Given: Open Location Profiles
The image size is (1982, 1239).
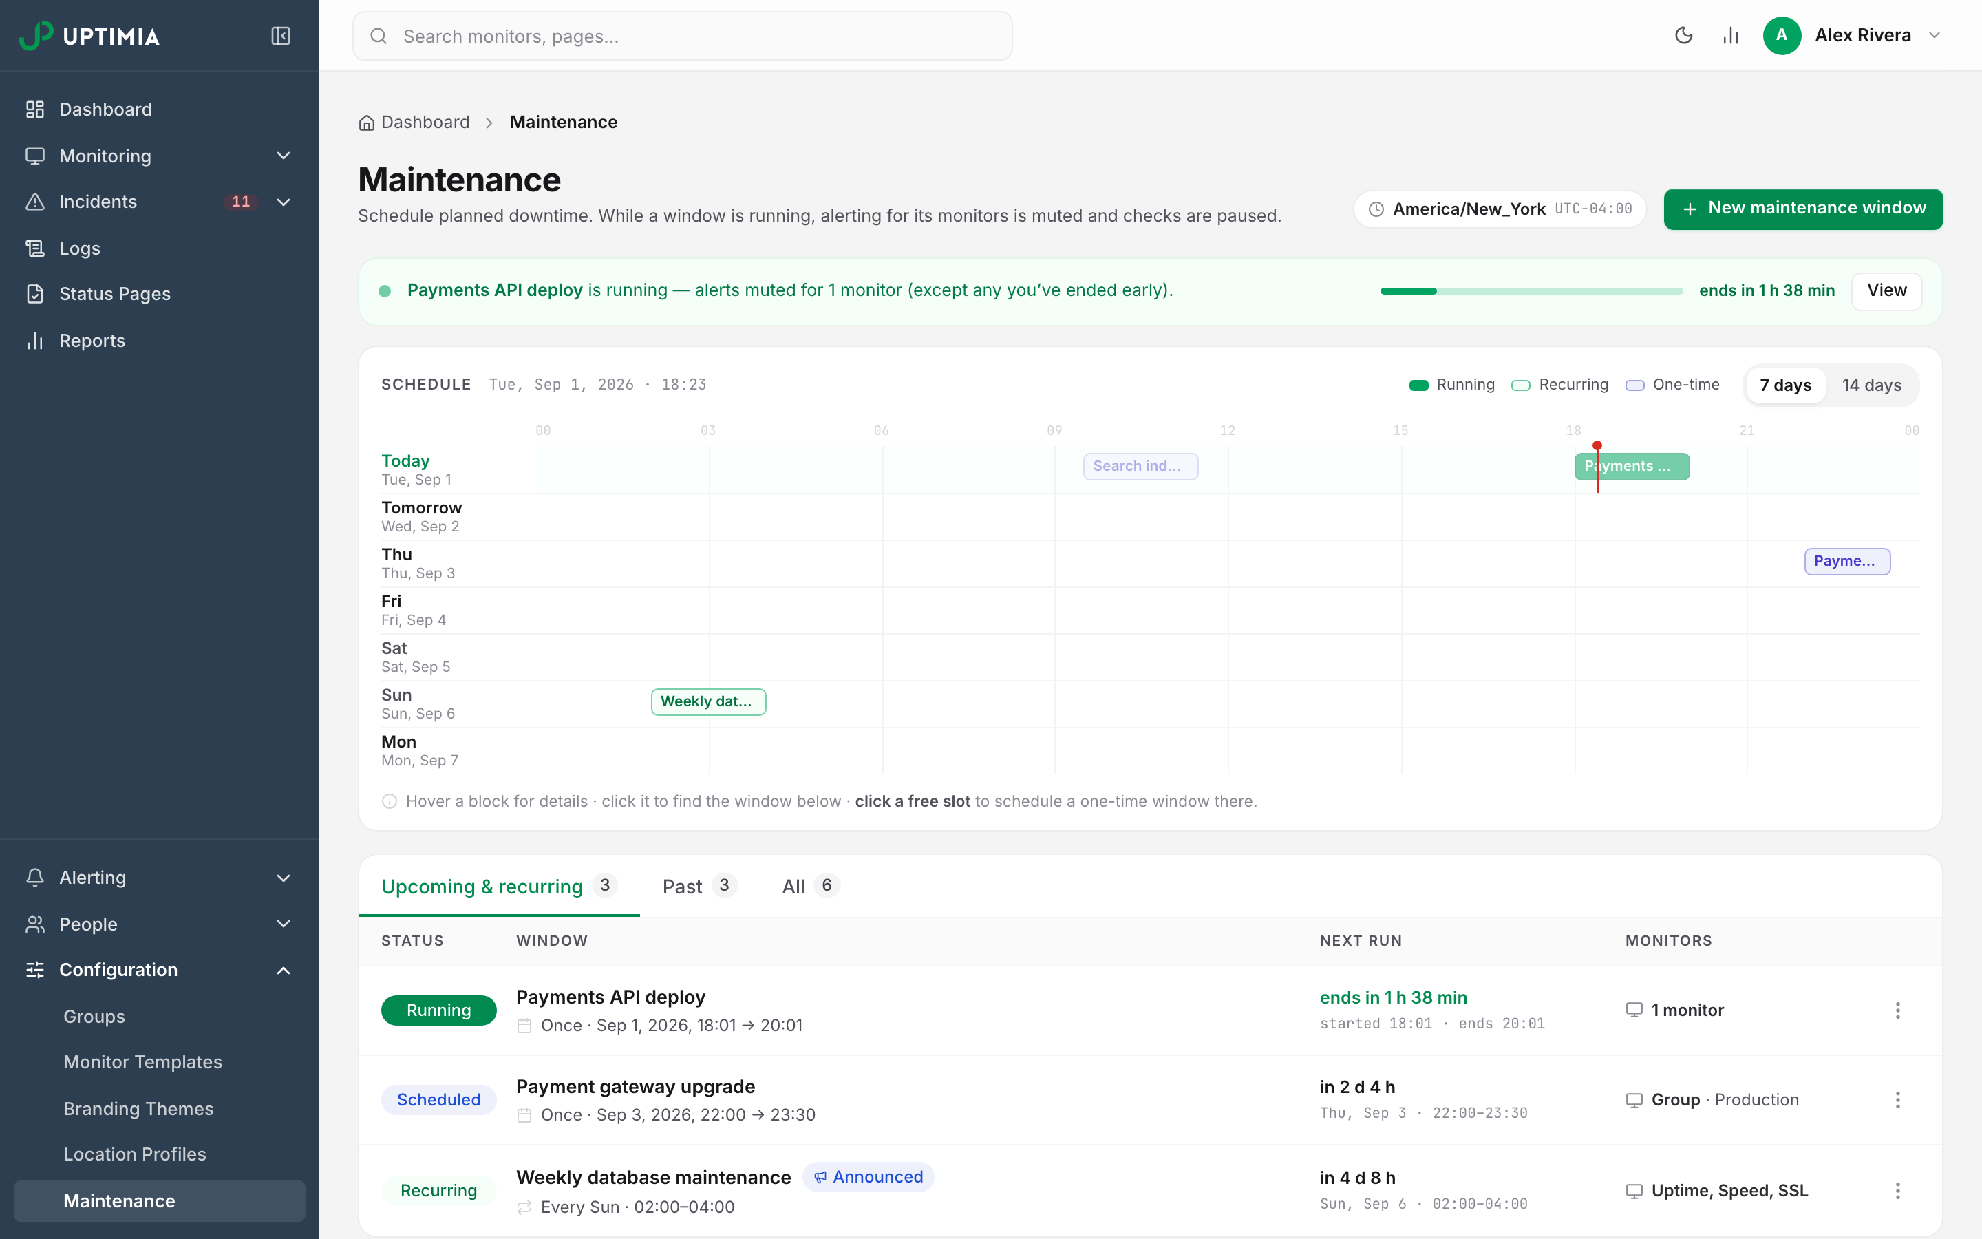Looking at the screenshot, I should pos(135,1154).
